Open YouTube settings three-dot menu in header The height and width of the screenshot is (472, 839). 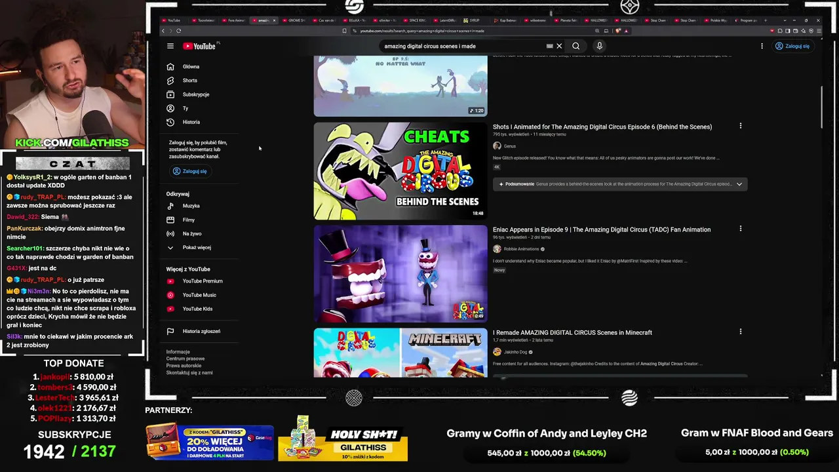(762, 46)
